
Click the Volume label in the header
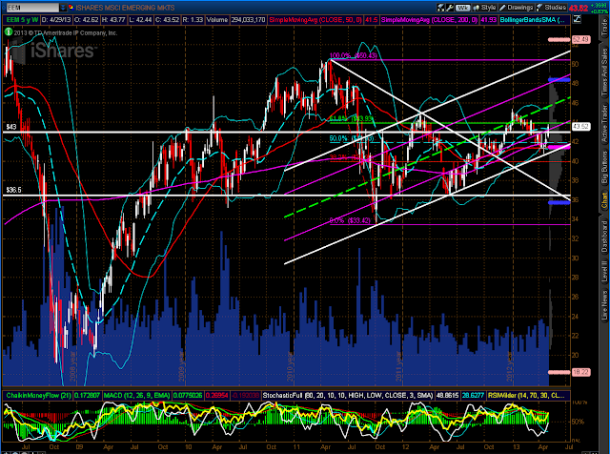point(217,19)
